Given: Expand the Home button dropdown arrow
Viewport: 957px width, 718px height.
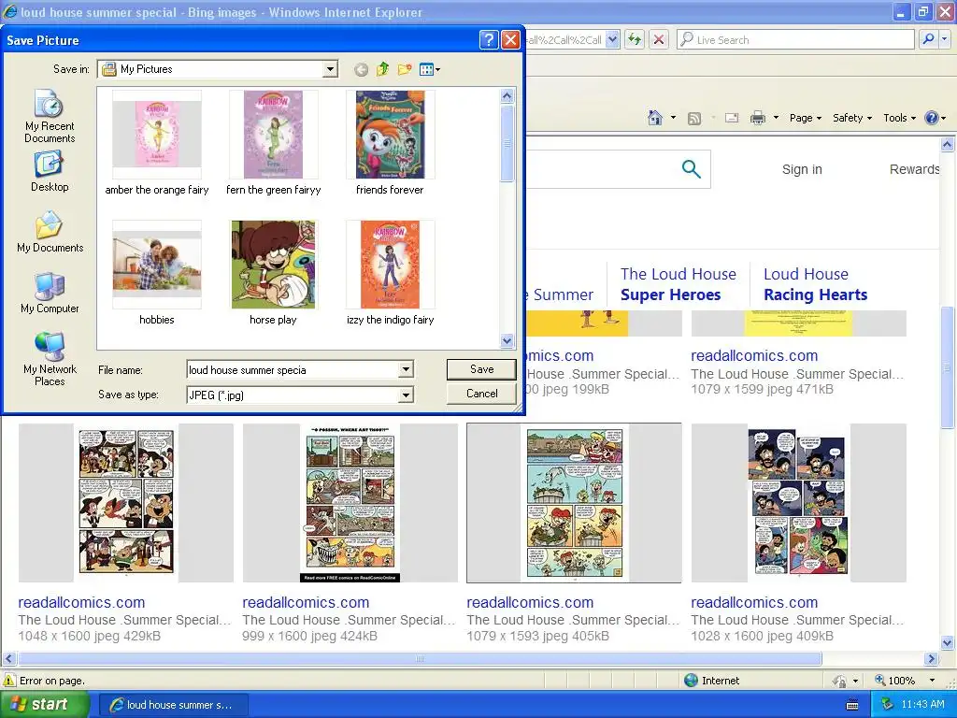Looking at the screenshot, I should [673, 118].
